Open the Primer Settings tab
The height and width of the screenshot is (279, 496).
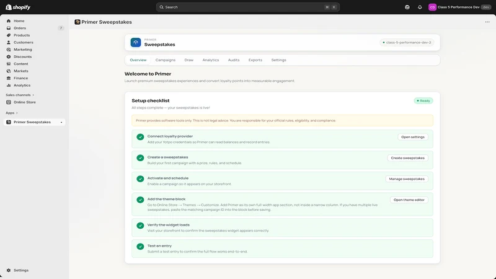click(x=278, y=60)
